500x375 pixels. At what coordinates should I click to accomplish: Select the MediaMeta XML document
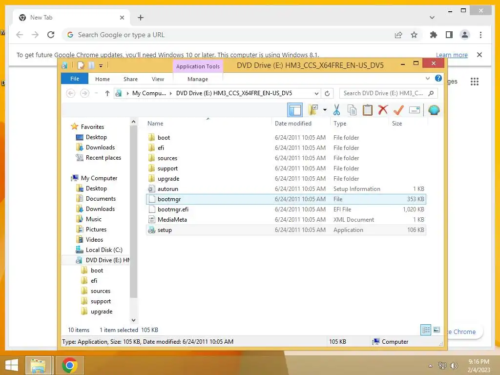286,219
